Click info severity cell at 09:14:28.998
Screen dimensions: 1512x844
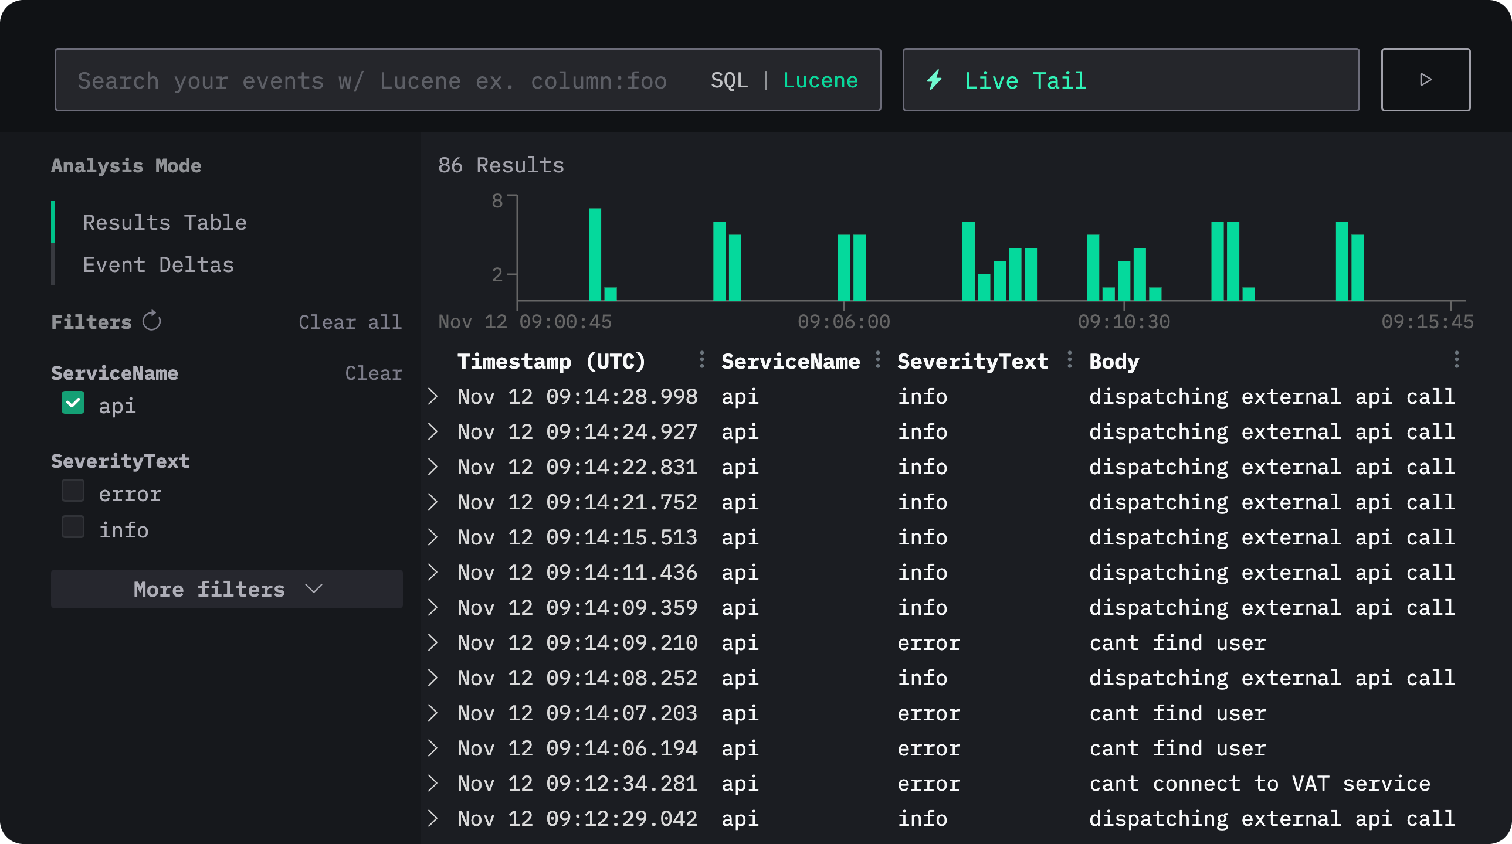pyautogui.click(x=923, y=396)
